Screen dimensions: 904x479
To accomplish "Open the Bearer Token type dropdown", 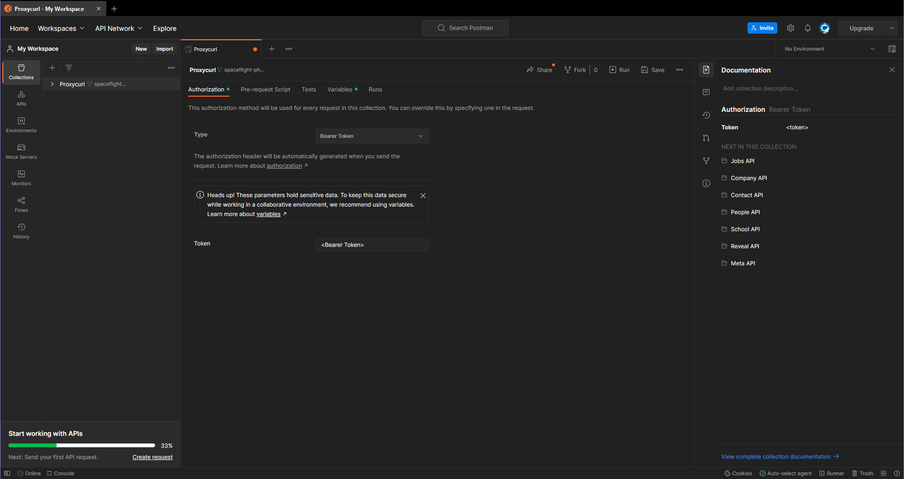I will pos(372,136).
